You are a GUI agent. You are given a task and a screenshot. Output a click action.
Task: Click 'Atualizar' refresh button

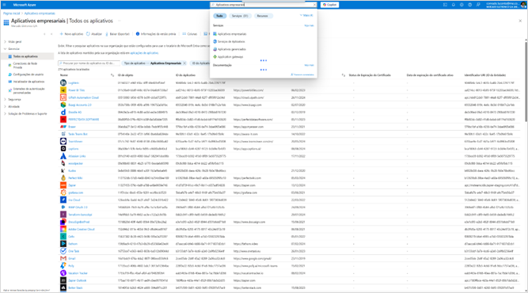point(94,34)
